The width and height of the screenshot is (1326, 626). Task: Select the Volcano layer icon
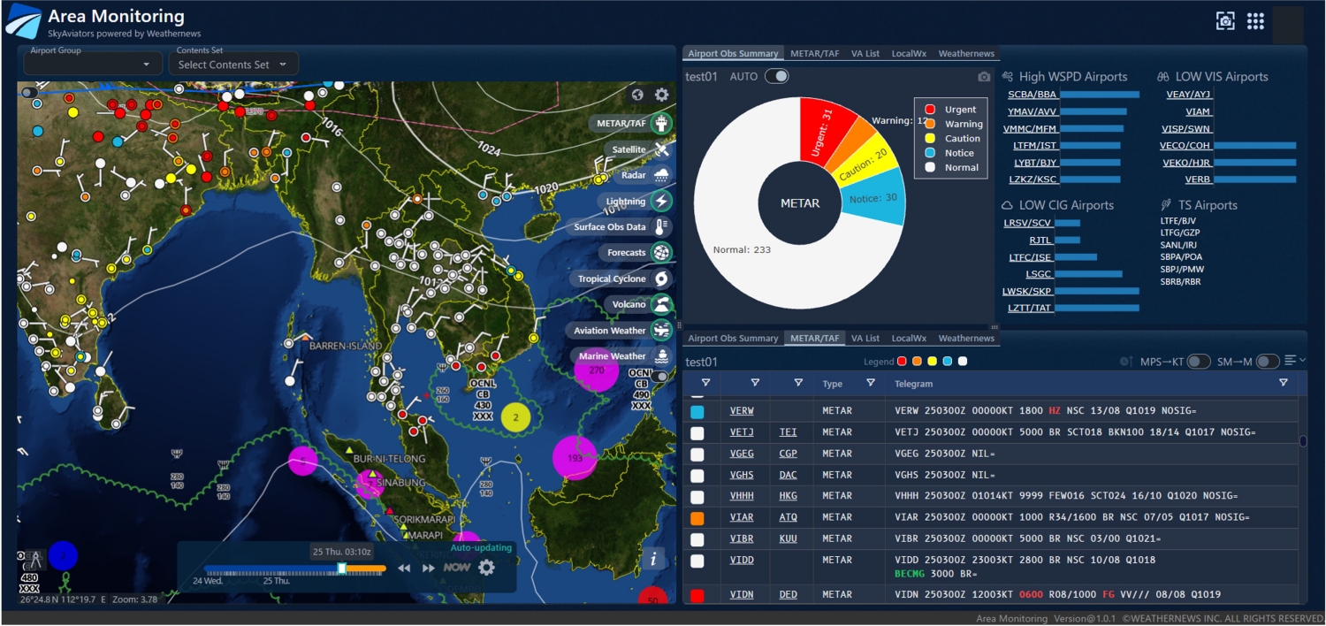(661, 304)
